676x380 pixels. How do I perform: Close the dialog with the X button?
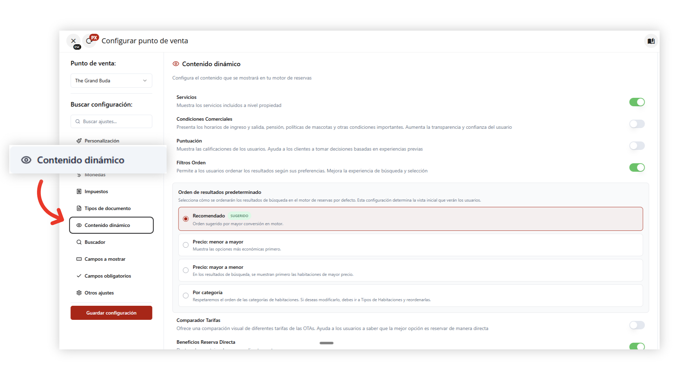(73, 41)
